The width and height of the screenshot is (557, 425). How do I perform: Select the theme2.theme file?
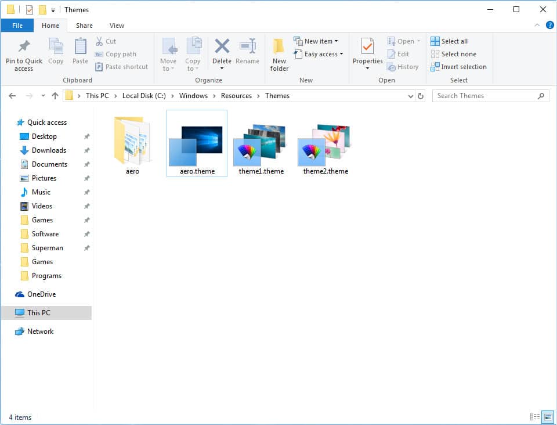(x=325, y=149)
